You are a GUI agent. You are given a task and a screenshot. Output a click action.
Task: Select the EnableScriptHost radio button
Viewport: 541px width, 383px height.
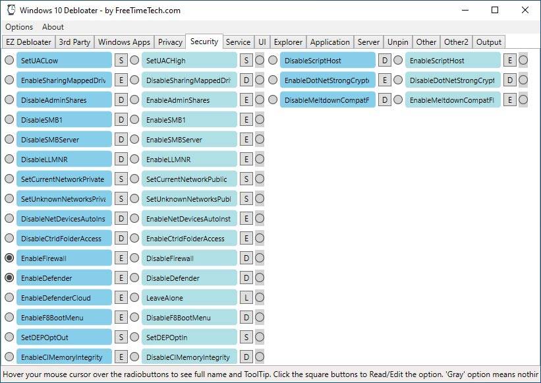398,60
